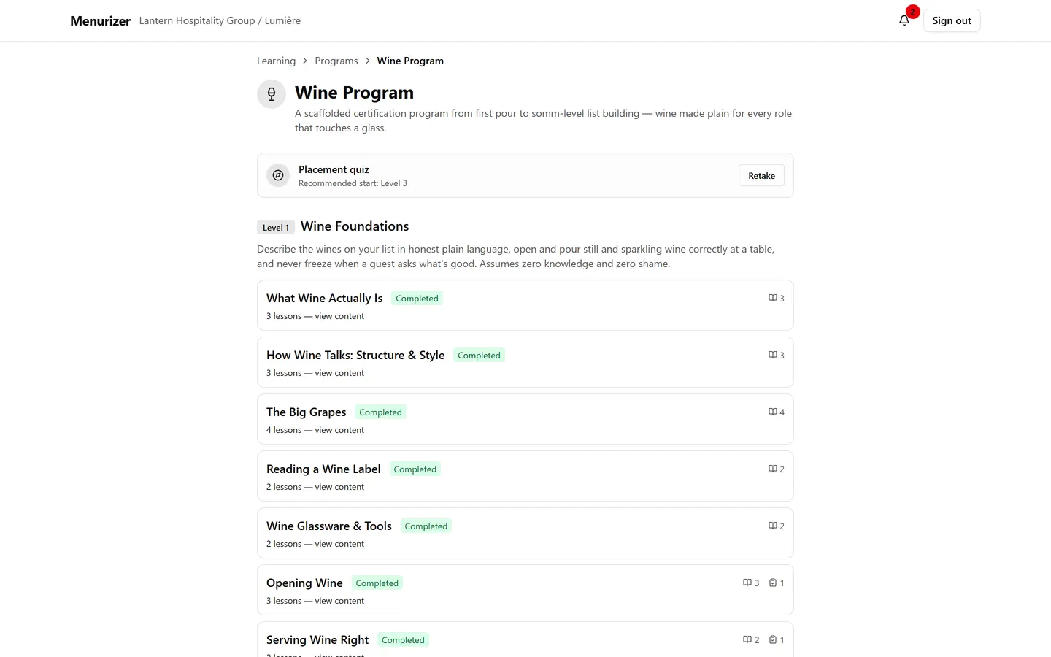
Task: Expand the Opening Wine module
Action: [525, 590]
